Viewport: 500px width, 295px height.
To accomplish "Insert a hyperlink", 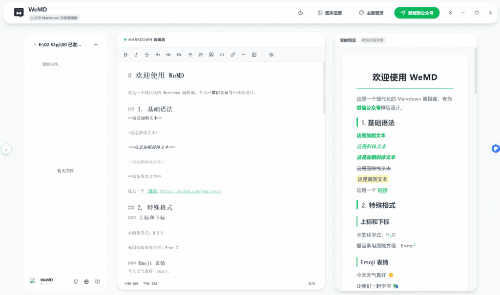I will [232, 55].
